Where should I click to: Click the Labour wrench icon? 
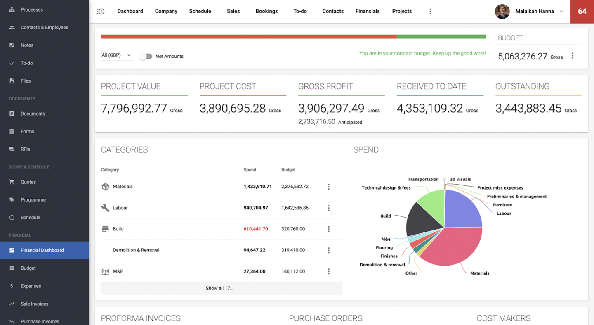pos(105,208)
